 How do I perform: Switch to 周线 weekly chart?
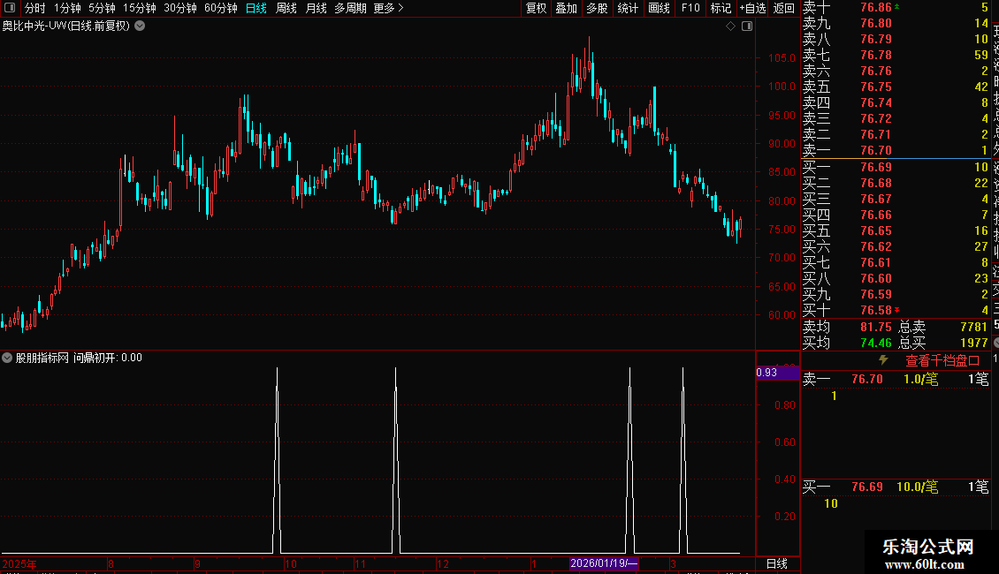tap(286, 8)
